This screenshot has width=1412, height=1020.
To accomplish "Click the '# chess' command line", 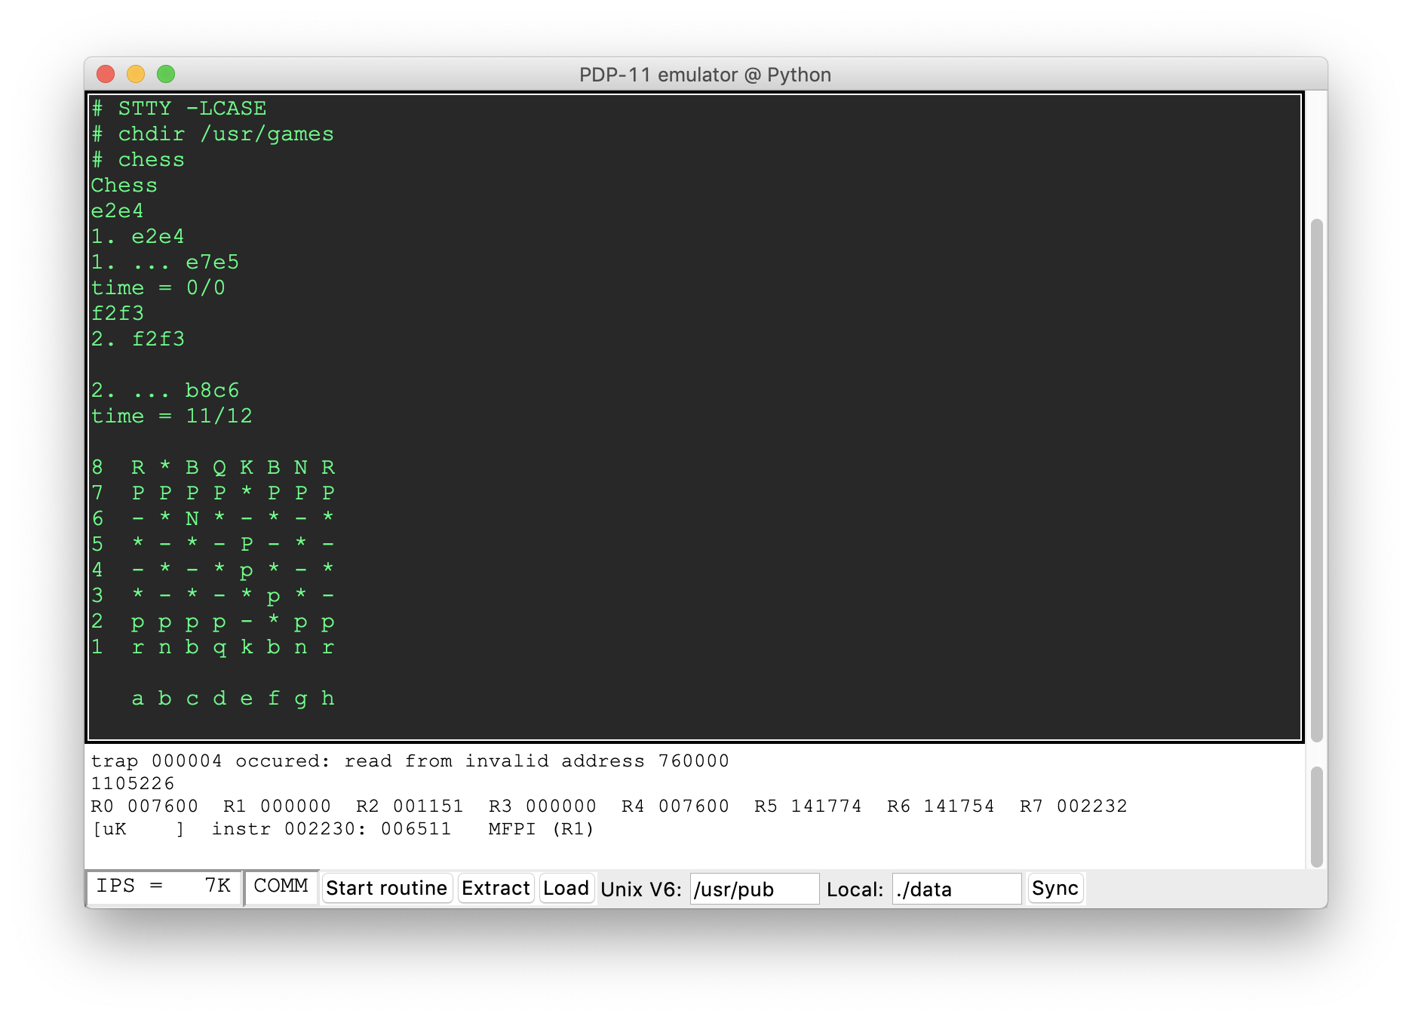I will (x=138, y=159).
